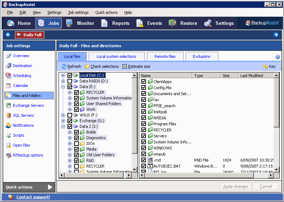Expand WSUS (F:) node
The image size is (284, 202).
(x=63, y=115)
